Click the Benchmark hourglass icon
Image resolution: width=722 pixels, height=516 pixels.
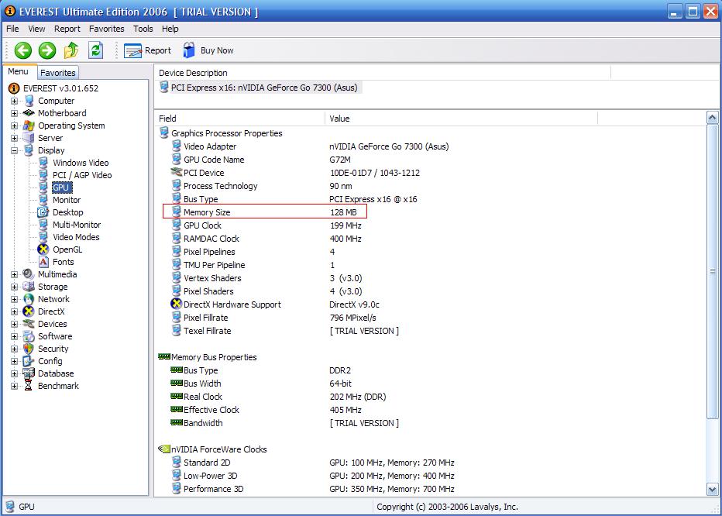(x=29, y=386)
